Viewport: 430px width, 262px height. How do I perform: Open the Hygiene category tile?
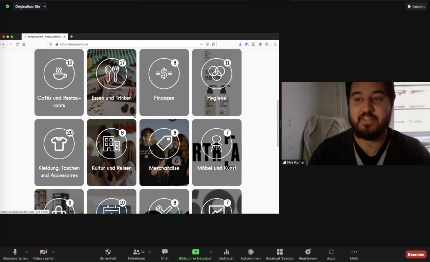217,83
